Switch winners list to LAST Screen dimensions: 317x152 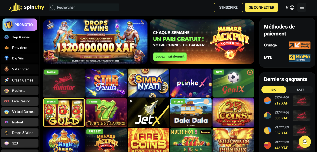pos(300,90)
